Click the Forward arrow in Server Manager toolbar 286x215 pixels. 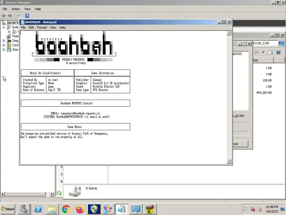[10, 16]
